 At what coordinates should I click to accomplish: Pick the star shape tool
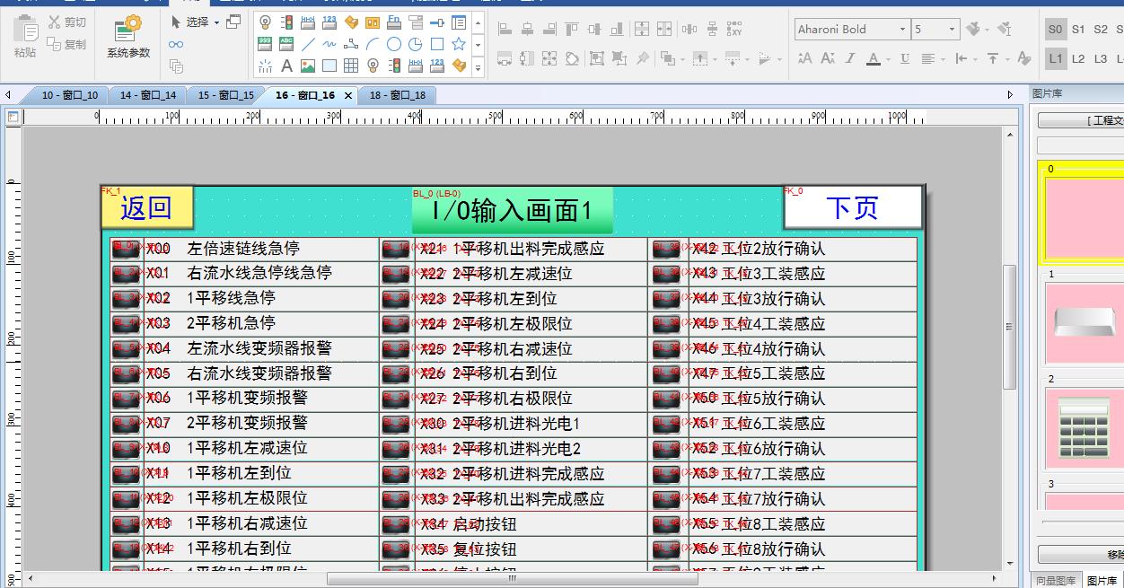[459, 44]
